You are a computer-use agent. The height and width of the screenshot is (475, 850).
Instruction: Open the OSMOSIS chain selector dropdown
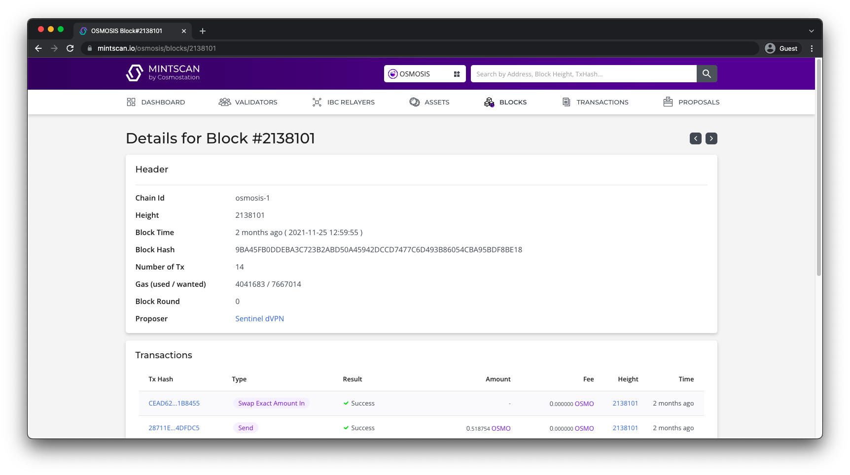[x=425, y=74]
